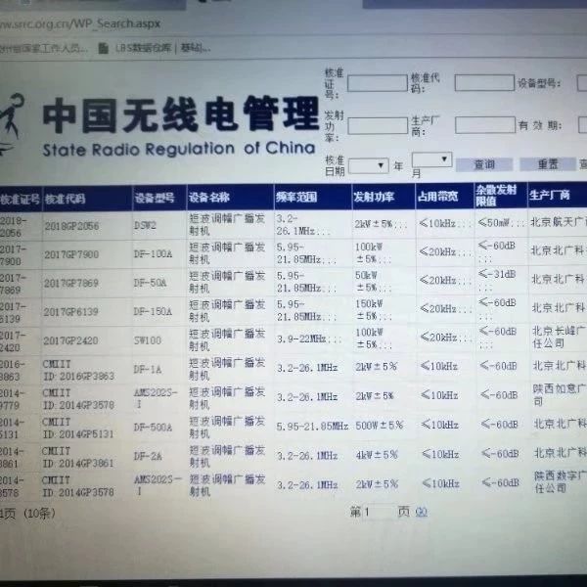Screen dimensions: 587x587
Task: Select cell 2017GP7900
Action: pyautogui.click(x=71, y=254)
